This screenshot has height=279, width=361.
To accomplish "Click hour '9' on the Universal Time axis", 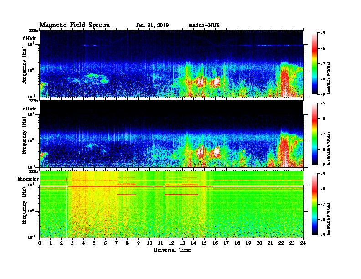I will (139, 243).
